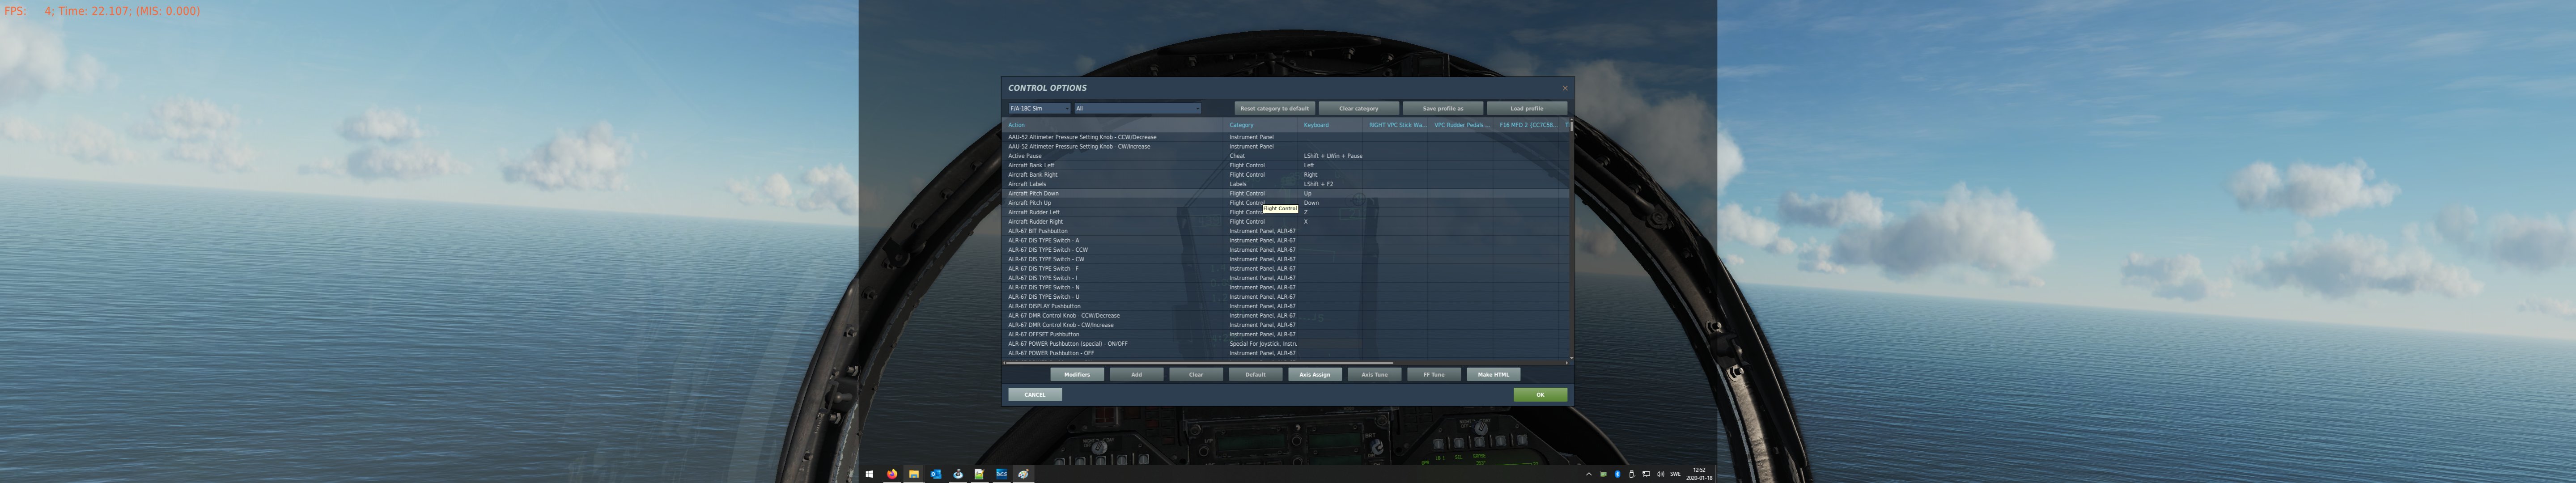Select the Aircraft Pitch Up row
The image size is (2576, 483).
tap(1284, 203)
